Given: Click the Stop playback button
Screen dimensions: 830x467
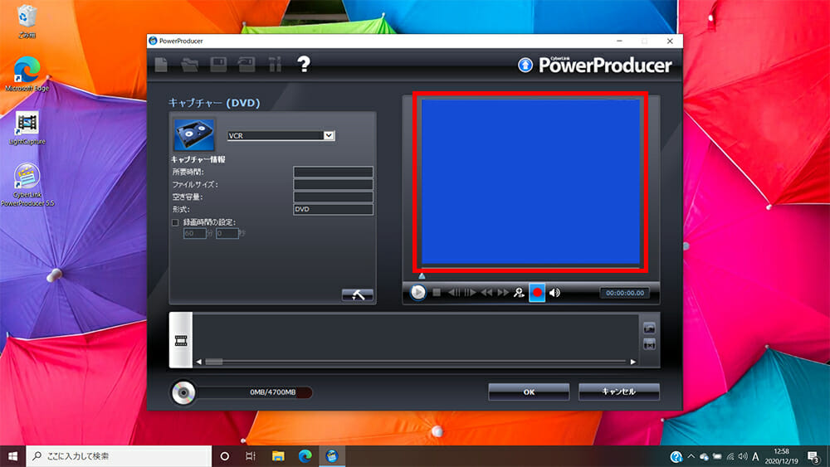Looking at the screenshot, I should [x=437, y=293].
